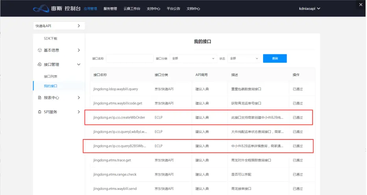
Task: Click 已通过 in the queryB2BSWb row
Action: (x=298, y=146)
